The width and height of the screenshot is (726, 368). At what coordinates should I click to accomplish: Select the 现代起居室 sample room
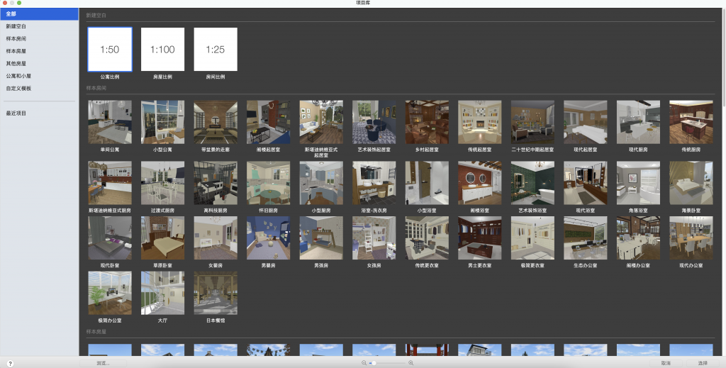click(585, 122)
